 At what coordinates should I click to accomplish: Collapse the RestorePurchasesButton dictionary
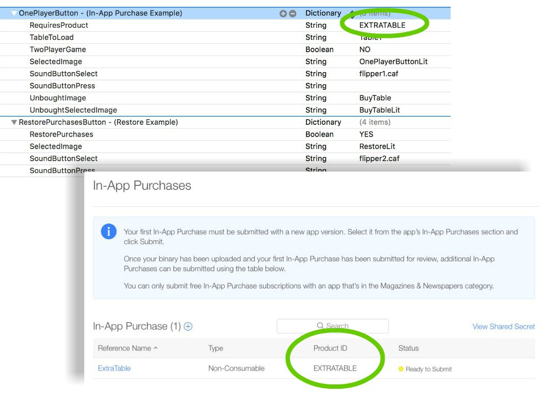(x=14, y=123)
